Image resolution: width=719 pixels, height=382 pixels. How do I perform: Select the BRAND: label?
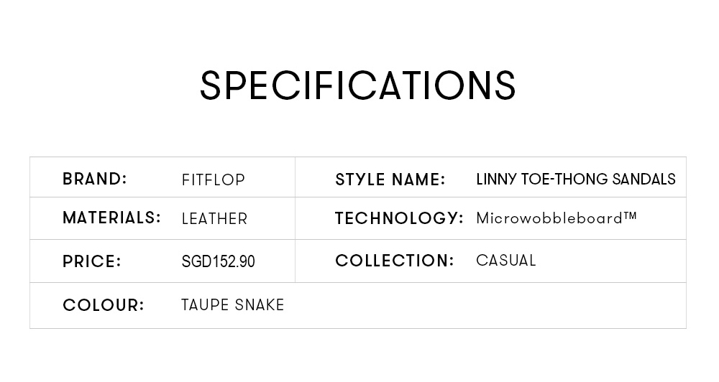click(94, 179)
